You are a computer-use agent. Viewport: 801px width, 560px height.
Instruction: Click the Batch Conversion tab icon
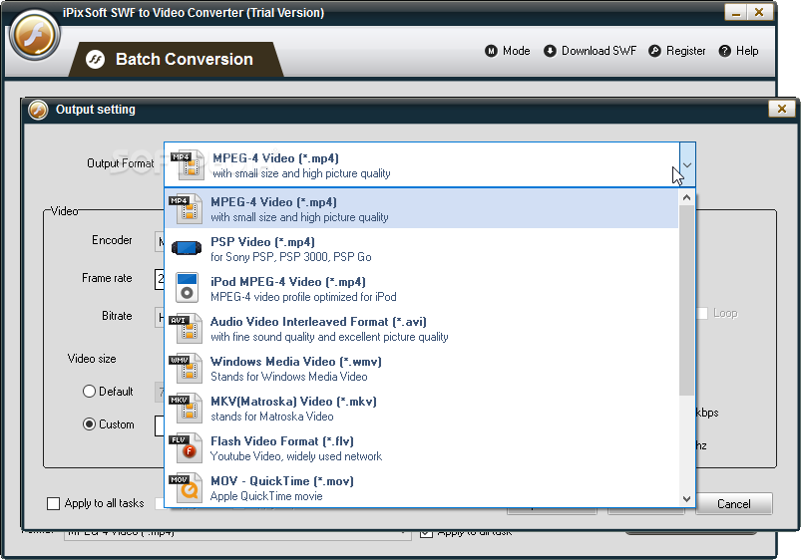(x=95, y=59)
